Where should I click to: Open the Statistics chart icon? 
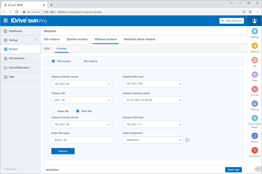click(x=254, y=46)
